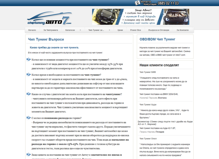Viewport: 219px width, 159px height.
Task: Open the Power Box menu item
Action: 136,30
